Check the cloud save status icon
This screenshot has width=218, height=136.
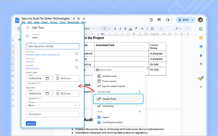click(x=84, y=19)
